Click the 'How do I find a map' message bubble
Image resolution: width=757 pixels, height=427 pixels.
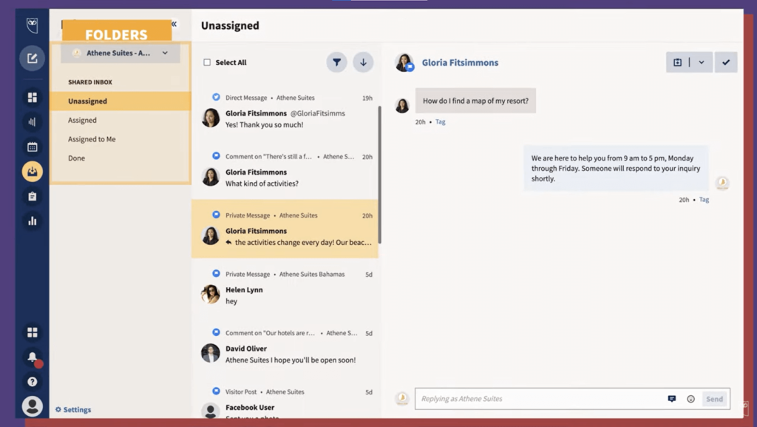(475, 101)
